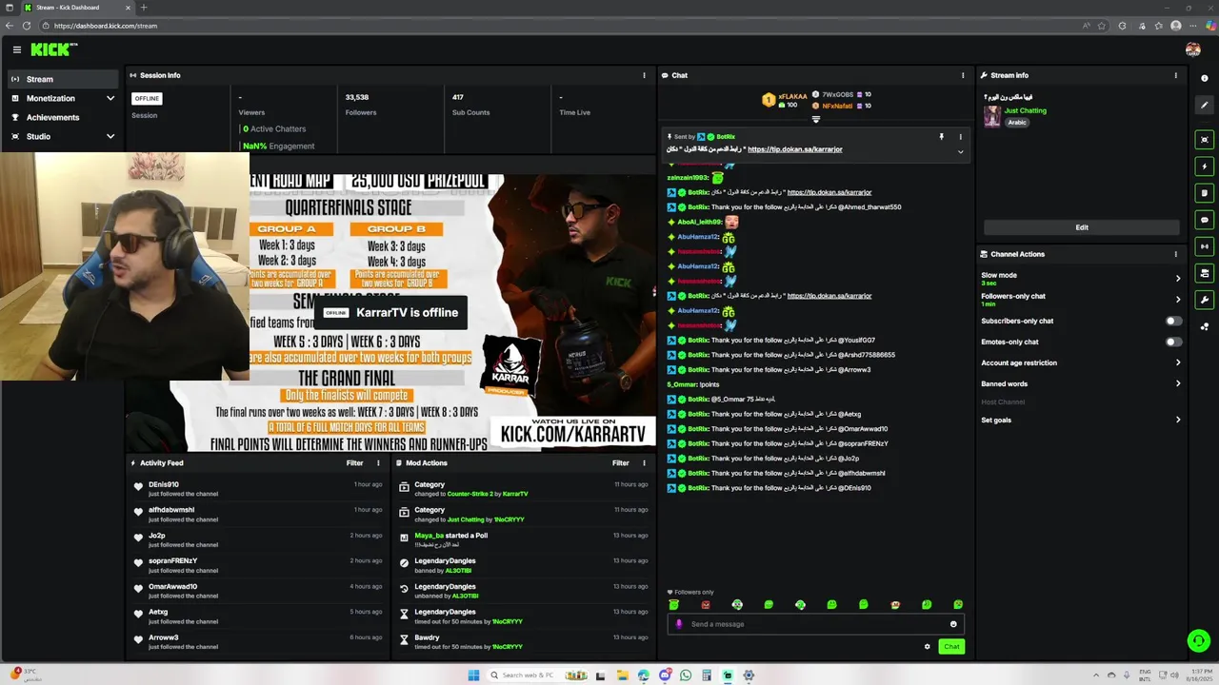Viewport: 1219px width, 685px height.
Task: Click the Just Chatting category link
Action: 1026,110
